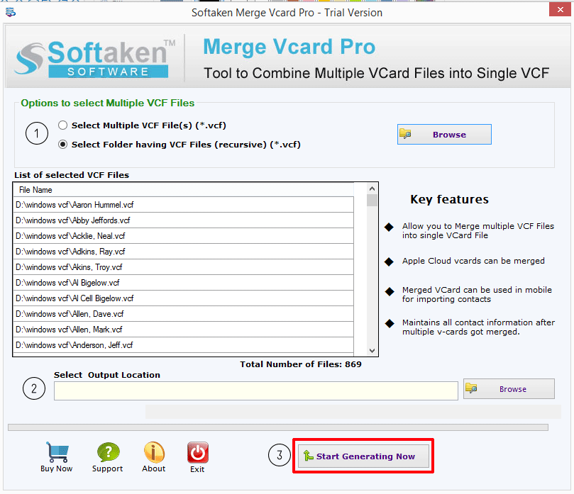This screenshot has height=494, width=574.
Task: Select row Allen, Mark.vcf
Action: (x=183, y=330)
